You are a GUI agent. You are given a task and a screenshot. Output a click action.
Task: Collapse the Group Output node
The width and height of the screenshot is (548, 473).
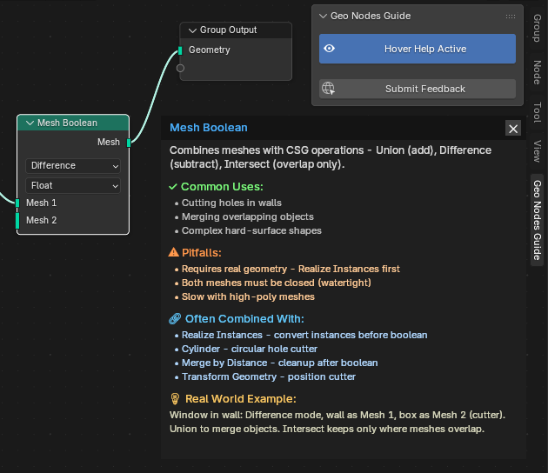point(192,30)
